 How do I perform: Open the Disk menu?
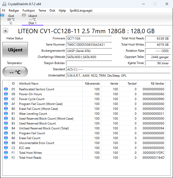[52, 11]
